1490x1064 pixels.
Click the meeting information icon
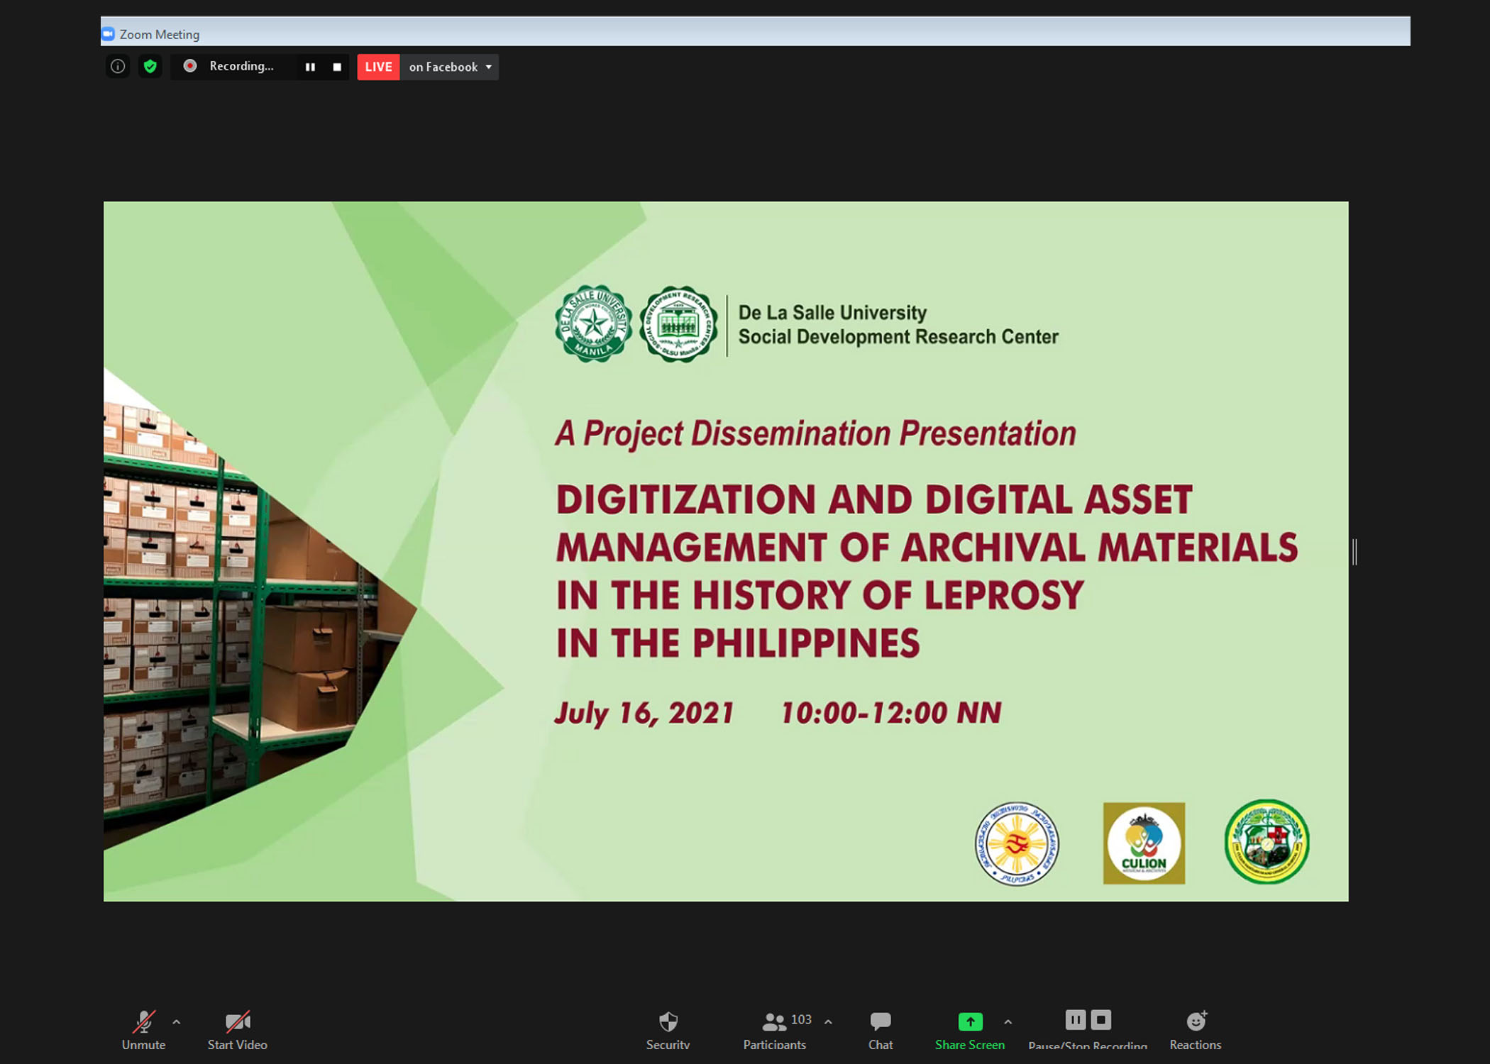[118, 67]
